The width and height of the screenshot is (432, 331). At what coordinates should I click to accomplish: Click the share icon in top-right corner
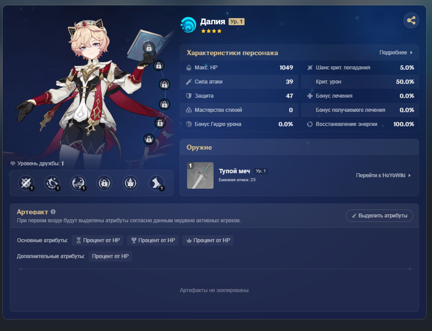(x=411, y=20)
